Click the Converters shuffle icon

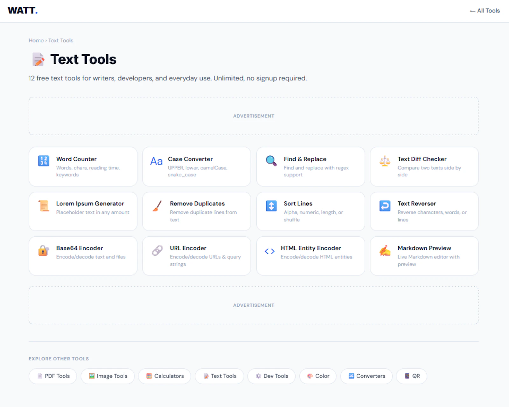pyautogui.click(x=351, y=376)
